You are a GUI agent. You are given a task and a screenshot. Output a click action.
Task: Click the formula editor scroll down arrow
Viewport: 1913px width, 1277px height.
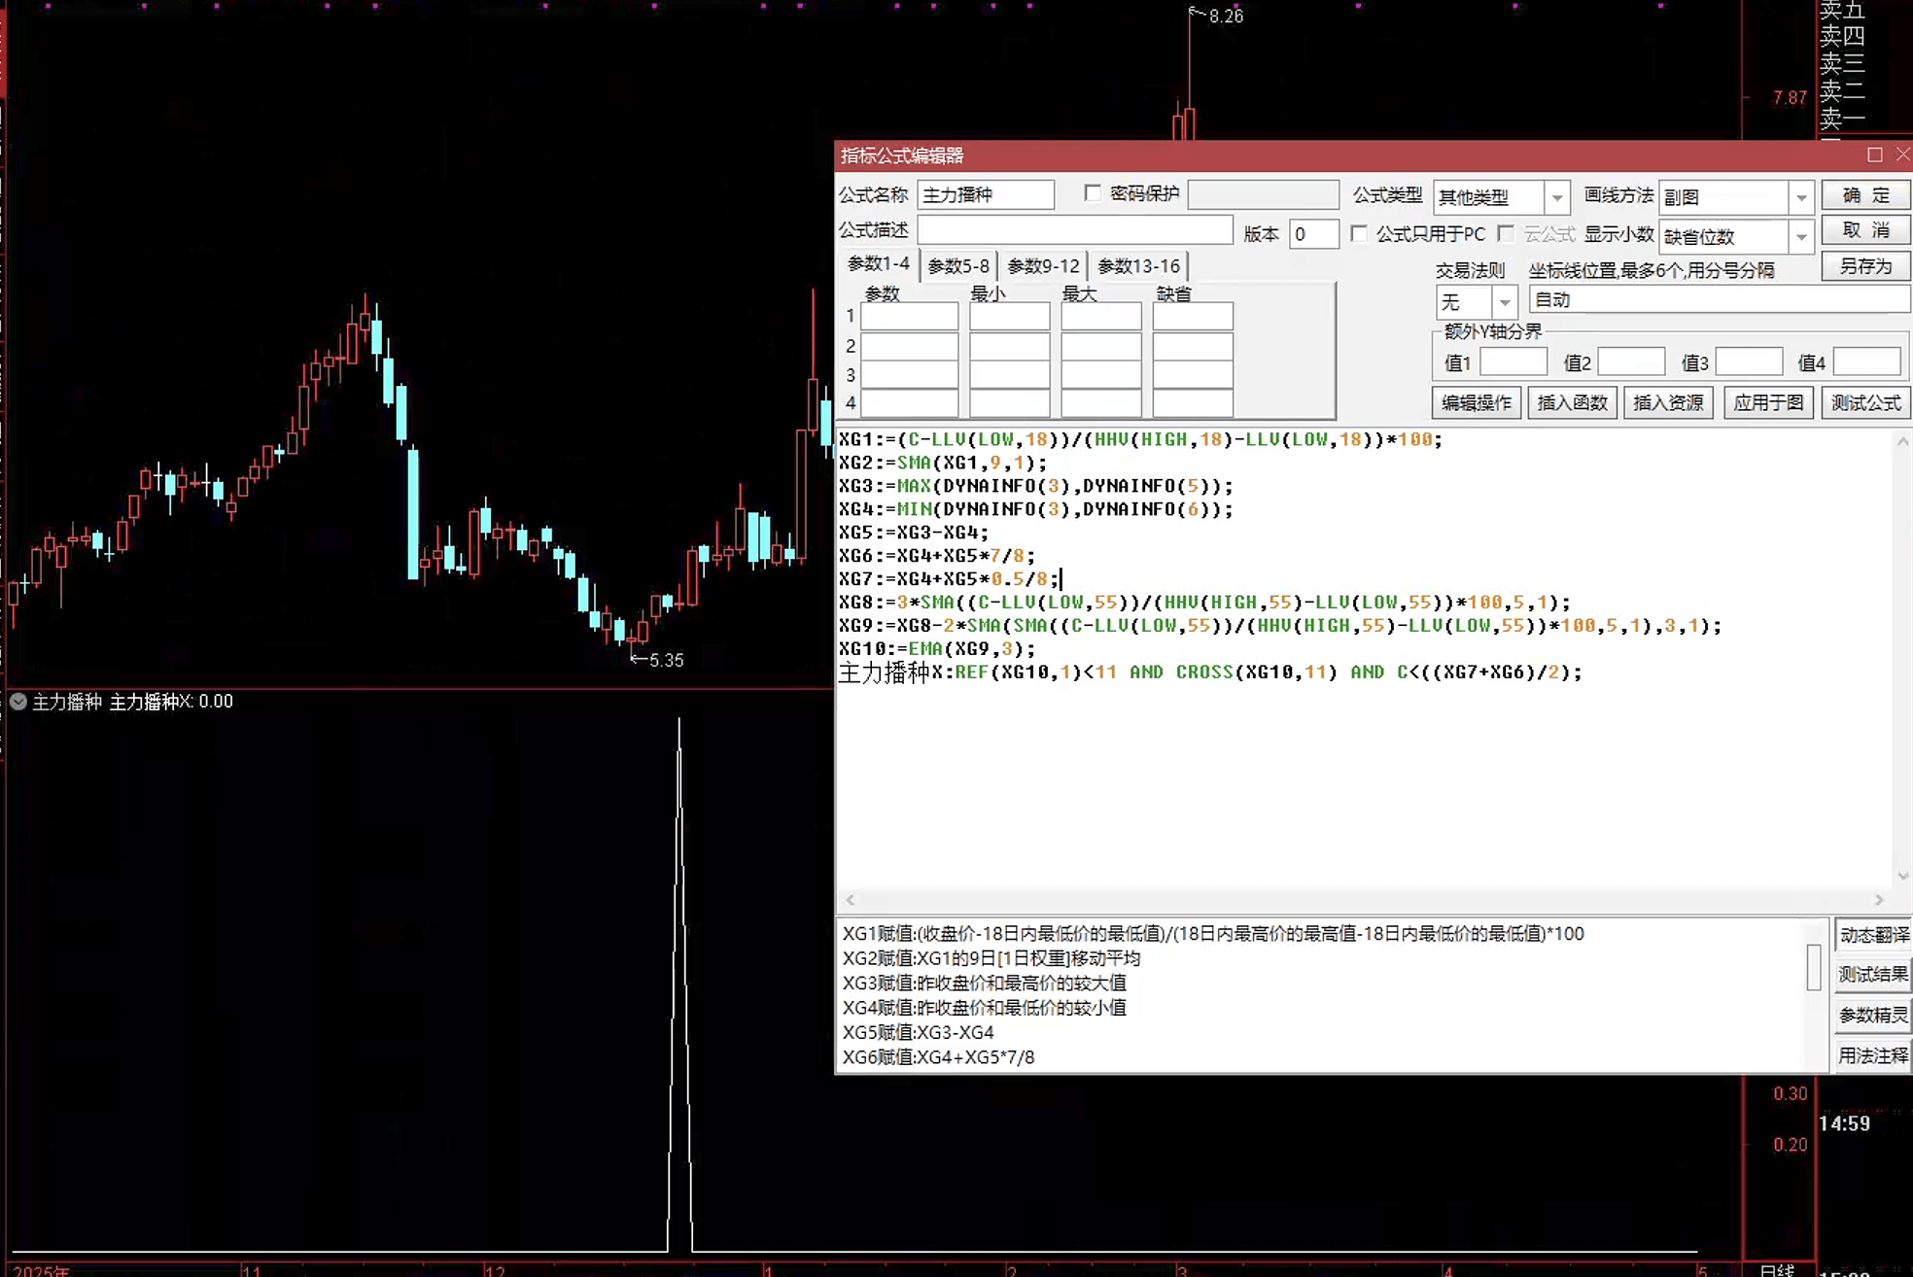coord(1902,876)
